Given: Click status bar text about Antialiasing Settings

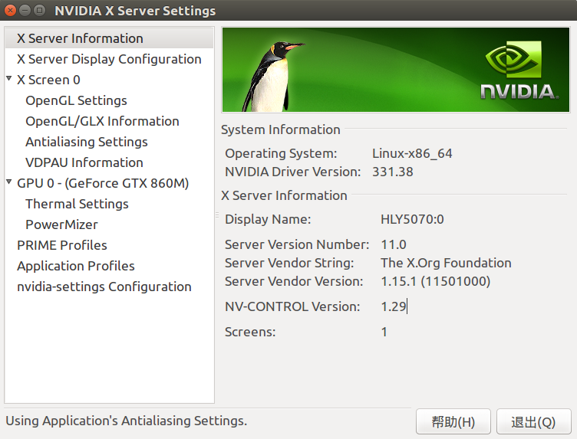Looking at the screenshot, I should [126, 421].
